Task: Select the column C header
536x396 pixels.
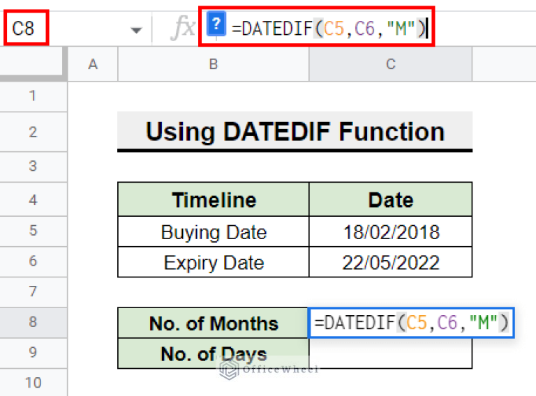Action: tap(391, 64)
